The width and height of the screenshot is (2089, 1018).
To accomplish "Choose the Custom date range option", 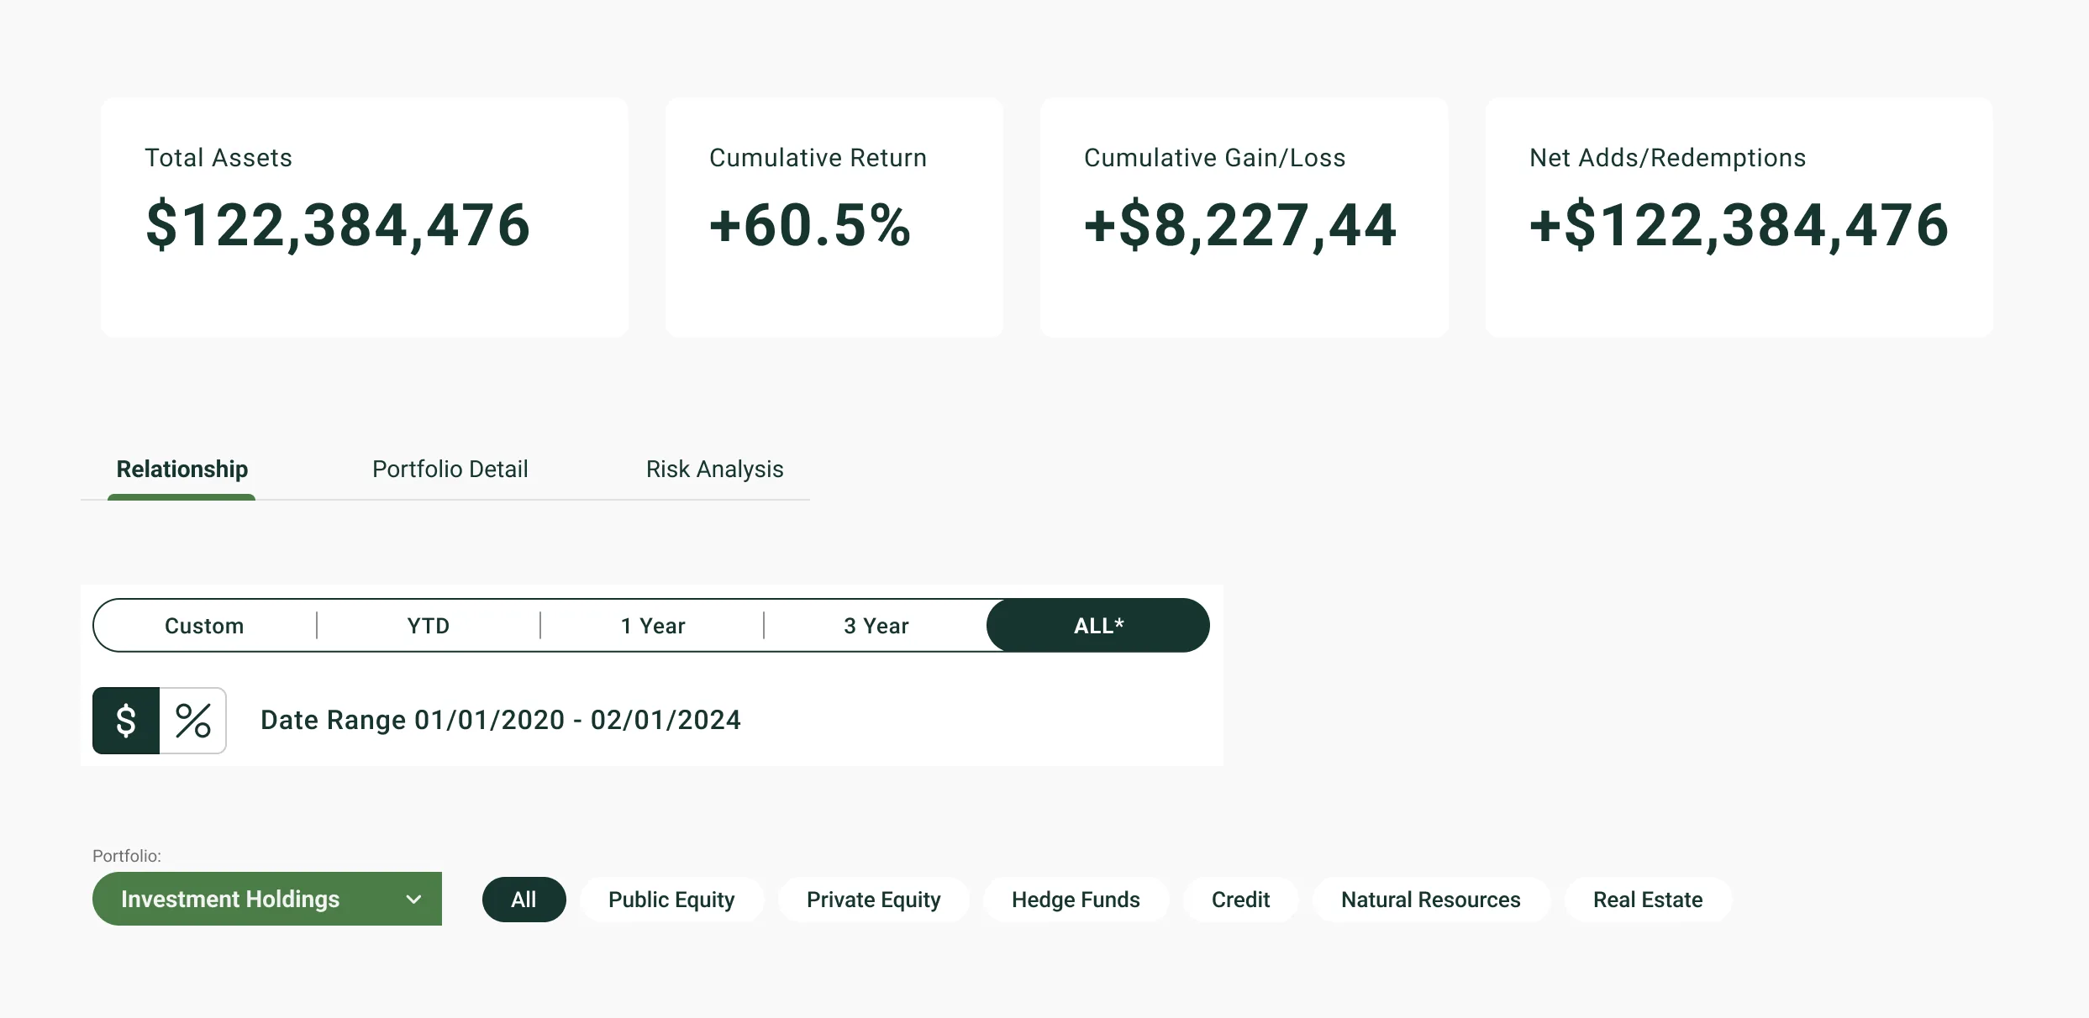I will click(x=205, y=626).
